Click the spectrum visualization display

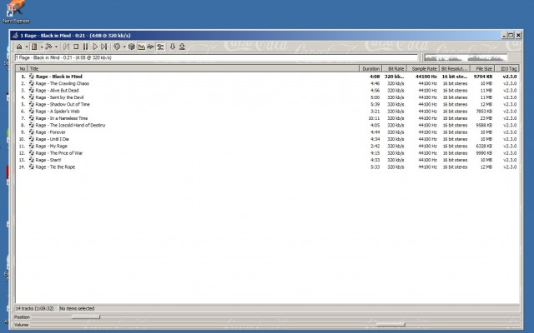[466, 57]
